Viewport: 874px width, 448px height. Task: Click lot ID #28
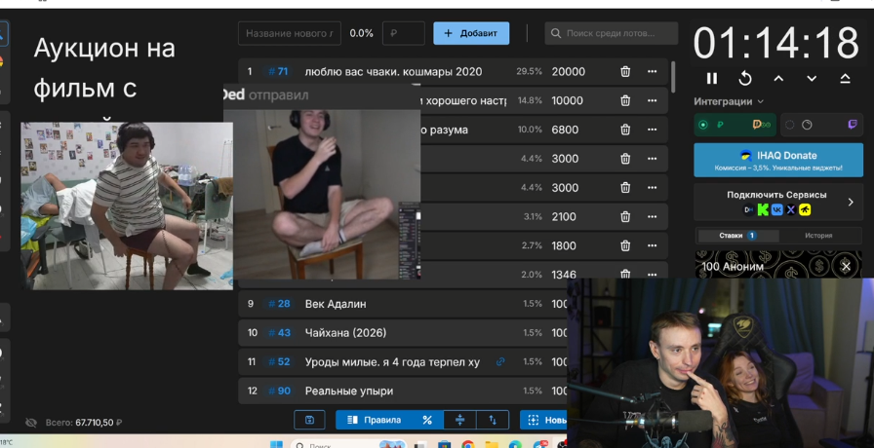click(279, 304)
